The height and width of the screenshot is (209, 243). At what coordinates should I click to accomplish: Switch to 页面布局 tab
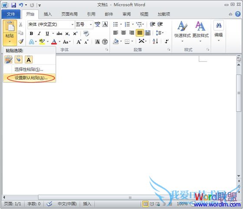(69, 14)
